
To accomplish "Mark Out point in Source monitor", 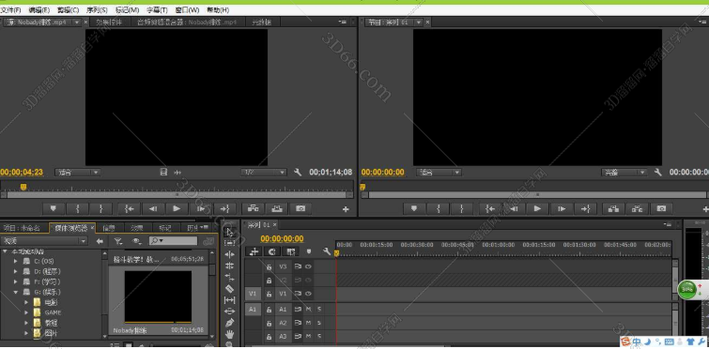I will [100, 208].
